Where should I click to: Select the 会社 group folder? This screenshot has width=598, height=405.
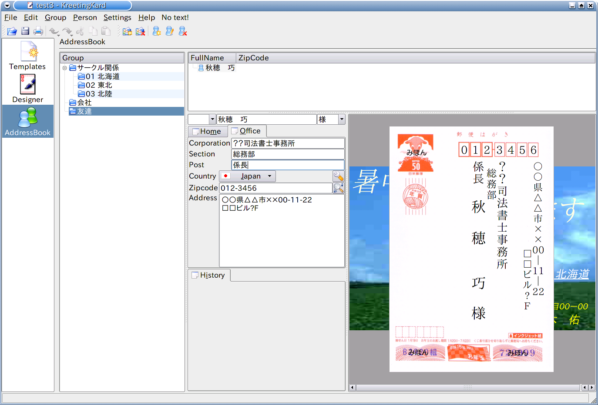pyautogui.click(x=84, y=103)
